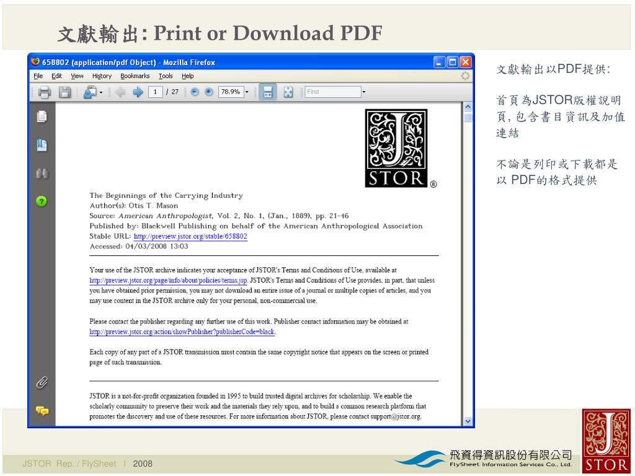
Task: Click the FlySheet company logo
Action: [484, 459]
